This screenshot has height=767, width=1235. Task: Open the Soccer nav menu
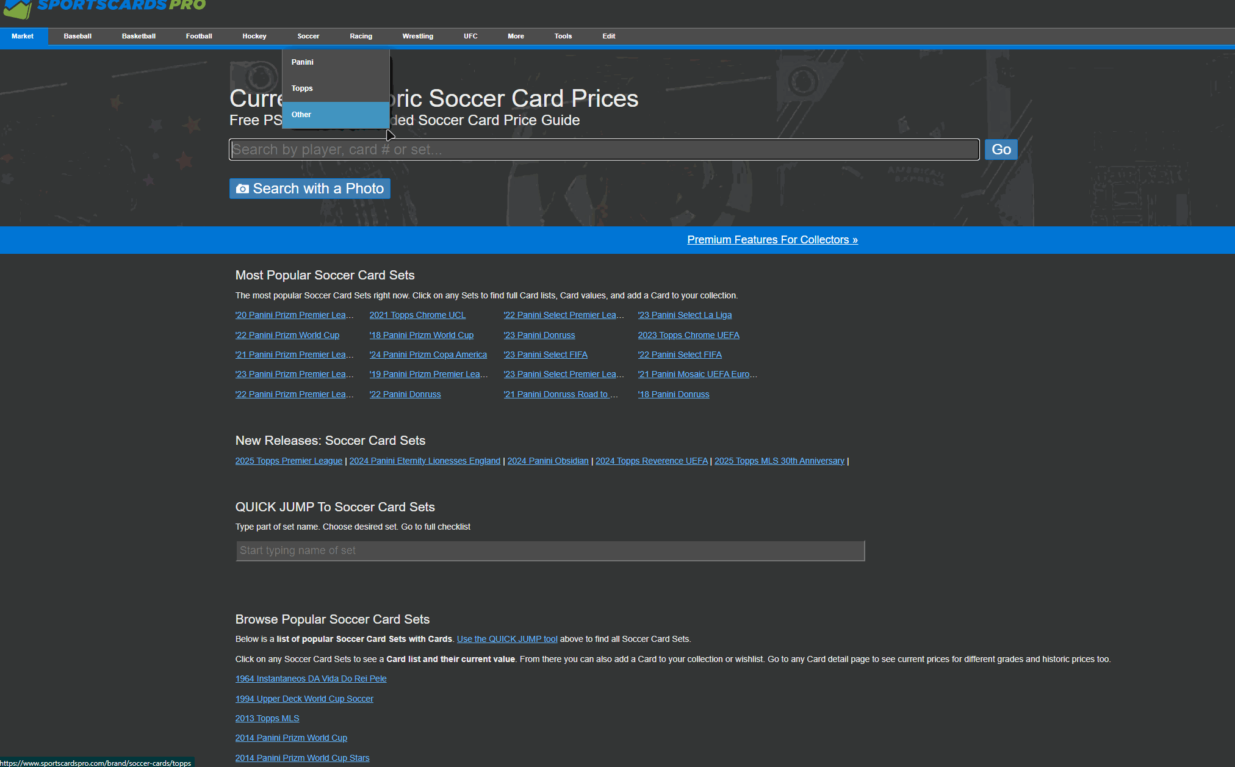pos(308,37)
